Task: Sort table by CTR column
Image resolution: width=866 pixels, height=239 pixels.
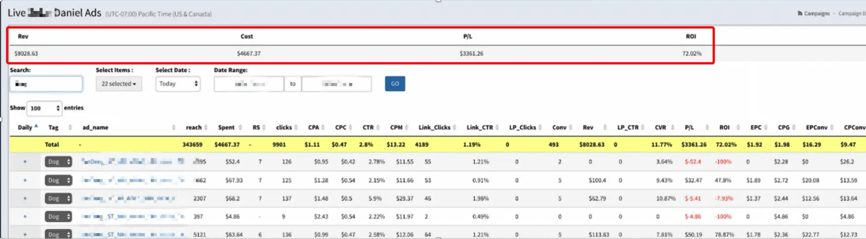Action: tap(368, 128)
